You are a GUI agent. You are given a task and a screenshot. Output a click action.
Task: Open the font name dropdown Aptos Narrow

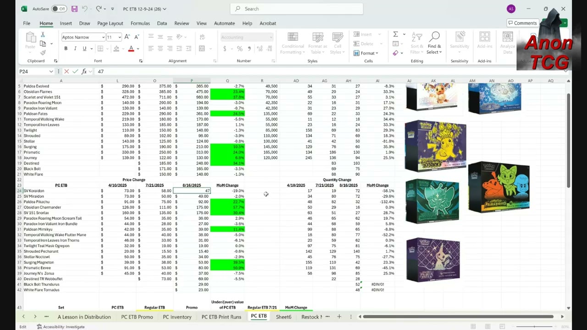[102, 37]
